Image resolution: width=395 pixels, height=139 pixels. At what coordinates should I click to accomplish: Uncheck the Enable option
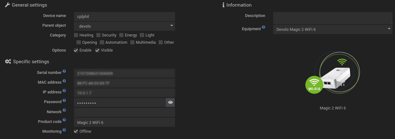[x=76, y=50]
